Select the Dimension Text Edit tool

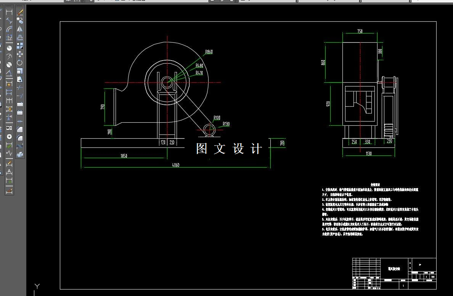9,172
